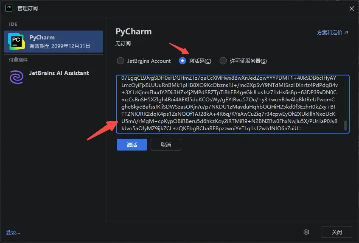Image resolution: width=359 pixels, height=243 pixels.
Task: Close the 管理订阅 dialog window
Action: 352,8
